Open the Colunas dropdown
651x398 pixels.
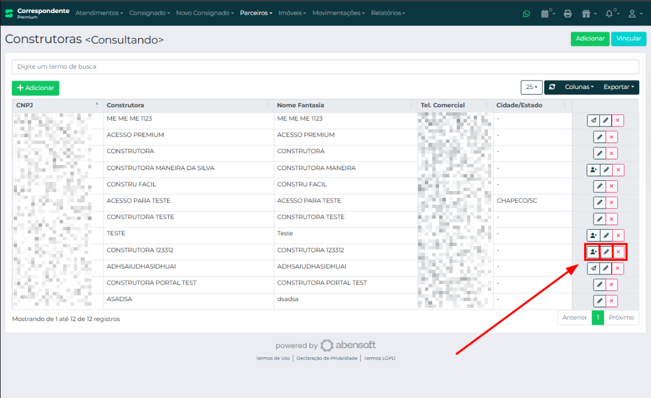(x=579, y=87)
